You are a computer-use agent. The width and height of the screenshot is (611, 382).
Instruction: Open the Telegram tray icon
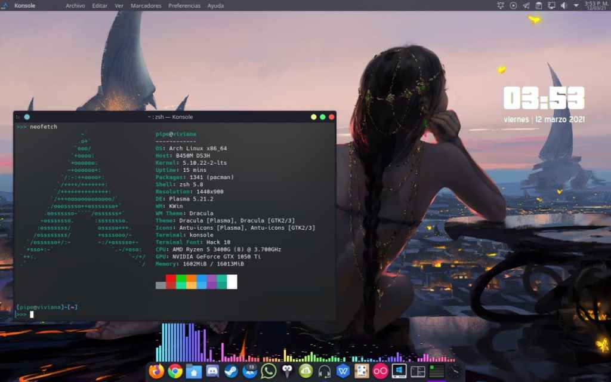coord(526,5)
